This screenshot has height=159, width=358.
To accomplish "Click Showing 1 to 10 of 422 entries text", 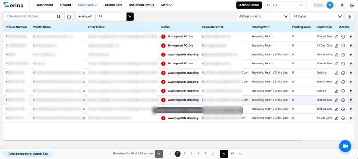I will [133, 154].
